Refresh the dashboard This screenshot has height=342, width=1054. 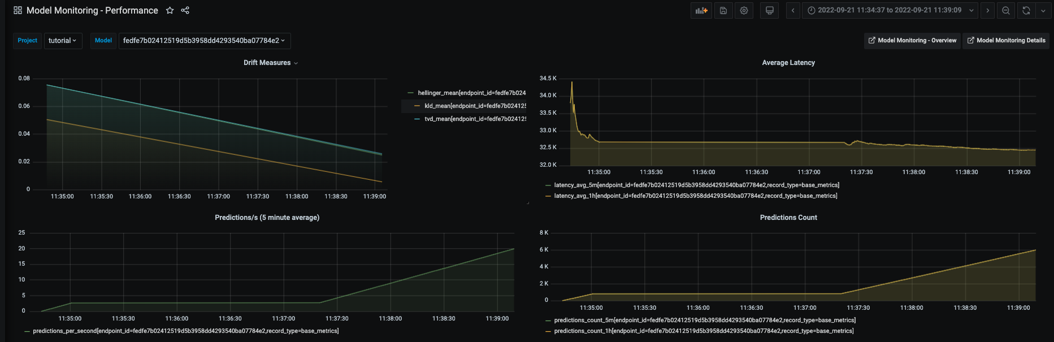coord(1026,10)
